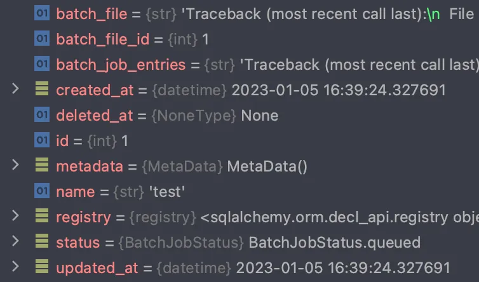
Task: Expand the created_at datetime node
Action: [x=15, y=89]
